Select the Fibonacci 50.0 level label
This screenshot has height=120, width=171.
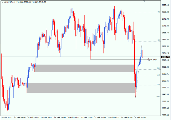pyautogui.click(x=159, y=68)
